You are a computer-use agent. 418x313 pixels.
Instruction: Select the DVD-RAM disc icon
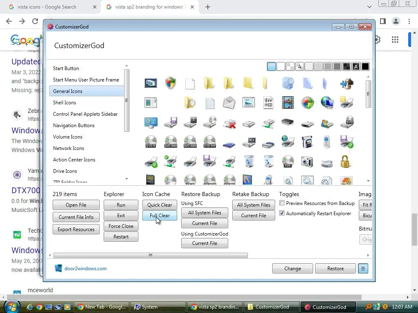(x=171, y=141)
